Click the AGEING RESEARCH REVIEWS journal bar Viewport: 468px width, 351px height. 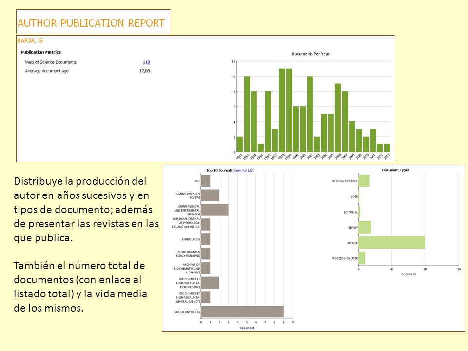coord(210,195)
